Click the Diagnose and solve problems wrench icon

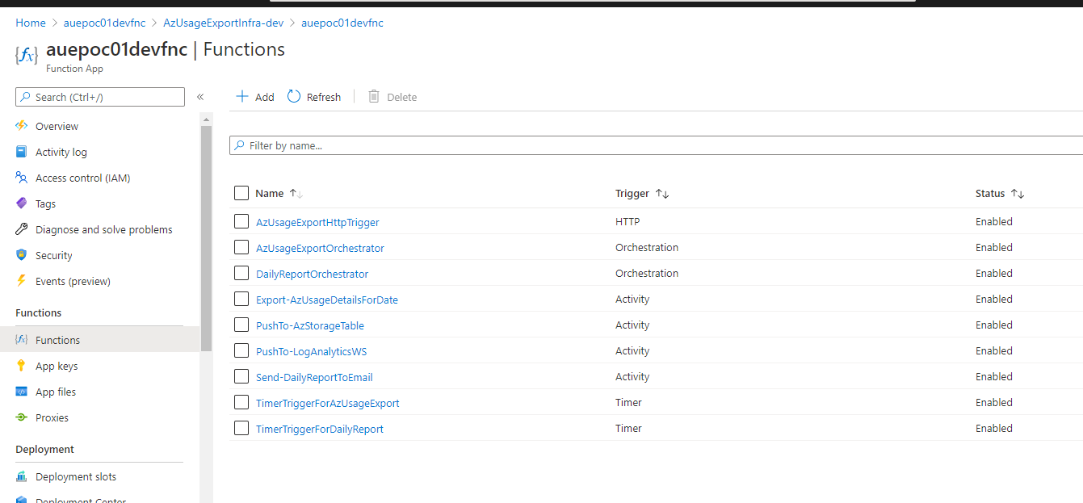click(22, 229)
